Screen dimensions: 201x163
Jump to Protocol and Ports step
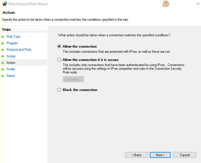(19, 50)
